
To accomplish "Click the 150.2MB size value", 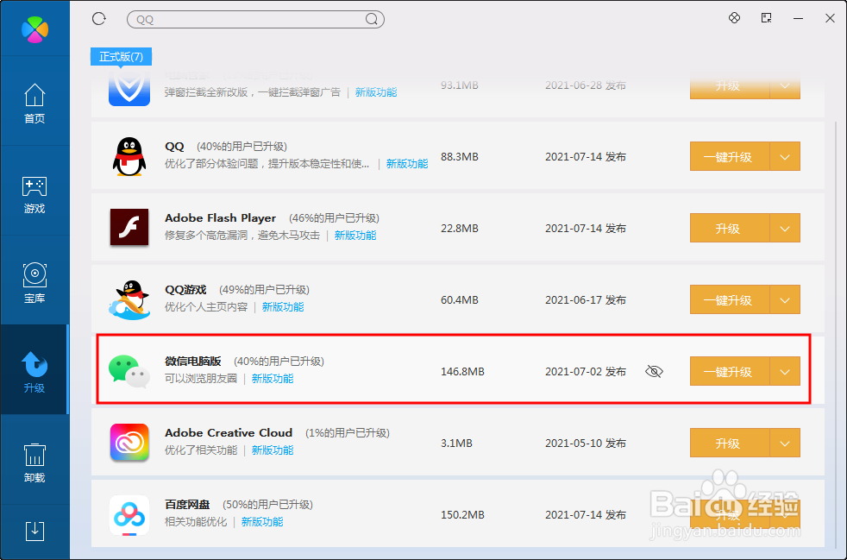I will (x=462, y=515).
